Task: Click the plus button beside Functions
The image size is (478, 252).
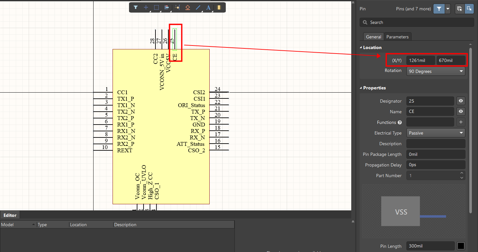Action: (461, 122)
